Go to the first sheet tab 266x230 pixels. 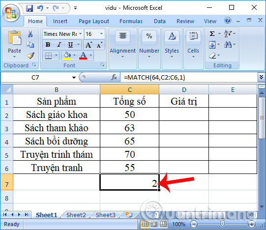coord(5,215)
